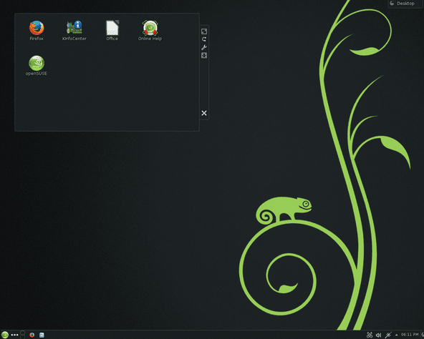The image size is (424, 339).
Task: Open the Desktop toolbox button
Action: (405, 4)
